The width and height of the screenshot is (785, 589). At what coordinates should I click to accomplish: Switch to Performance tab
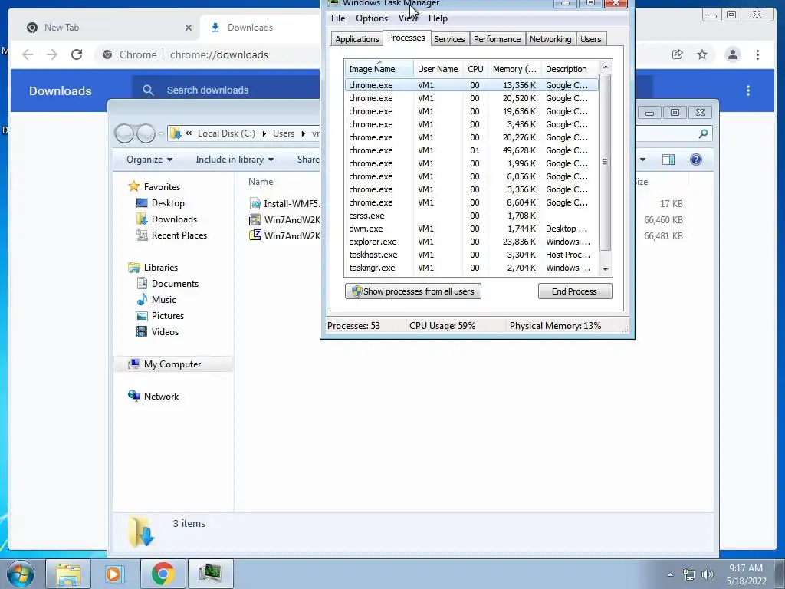(x=497, y=39)
